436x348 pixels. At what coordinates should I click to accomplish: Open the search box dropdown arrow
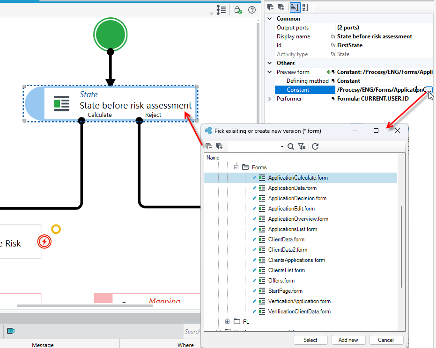pos(282,147)
